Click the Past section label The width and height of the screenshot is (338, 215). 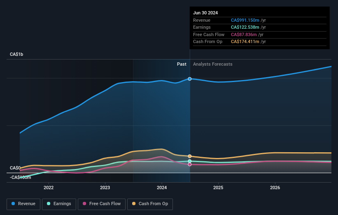coord(182,64)
